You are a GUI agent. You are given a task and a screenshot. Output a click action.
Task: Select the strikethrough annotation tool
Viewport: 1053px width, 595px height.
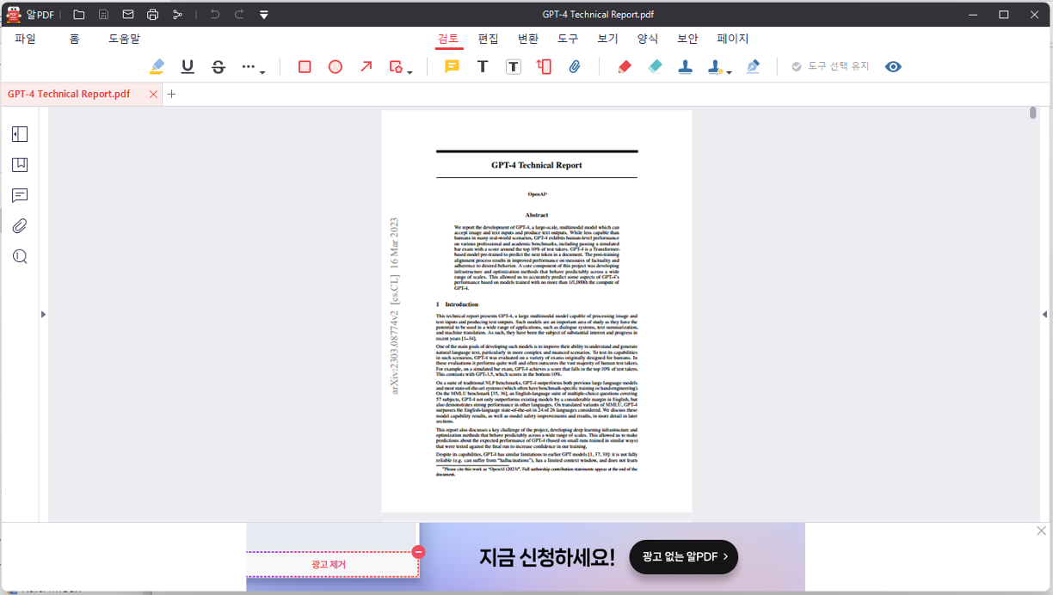click(x=219, y=66)
